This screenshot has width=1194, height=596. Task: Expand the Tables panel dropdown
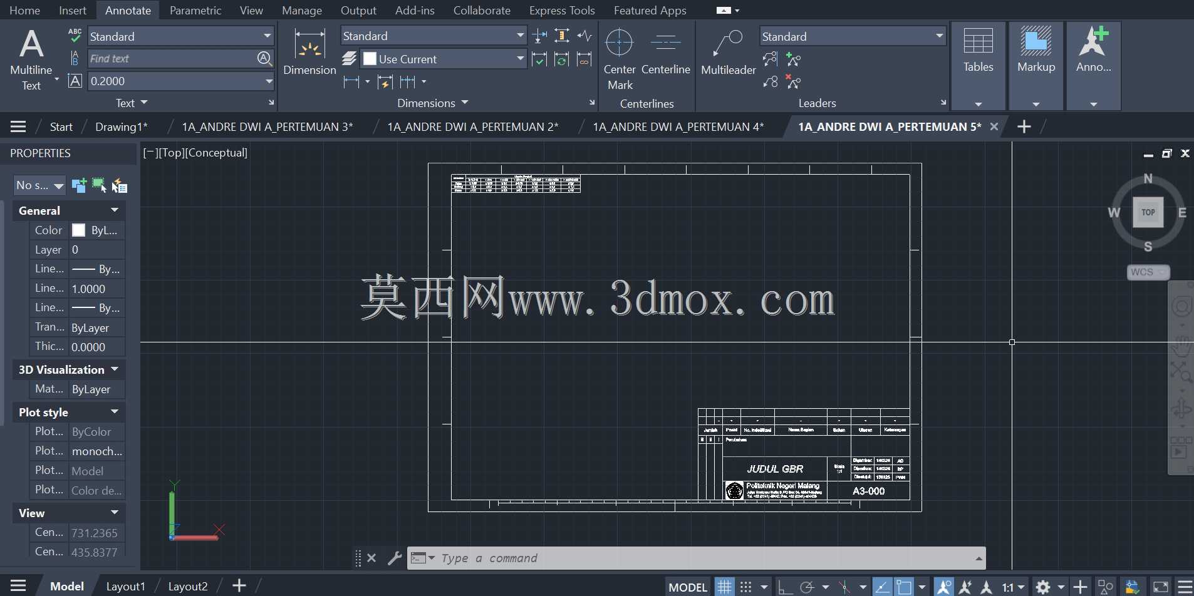click(x=979, y=104)
